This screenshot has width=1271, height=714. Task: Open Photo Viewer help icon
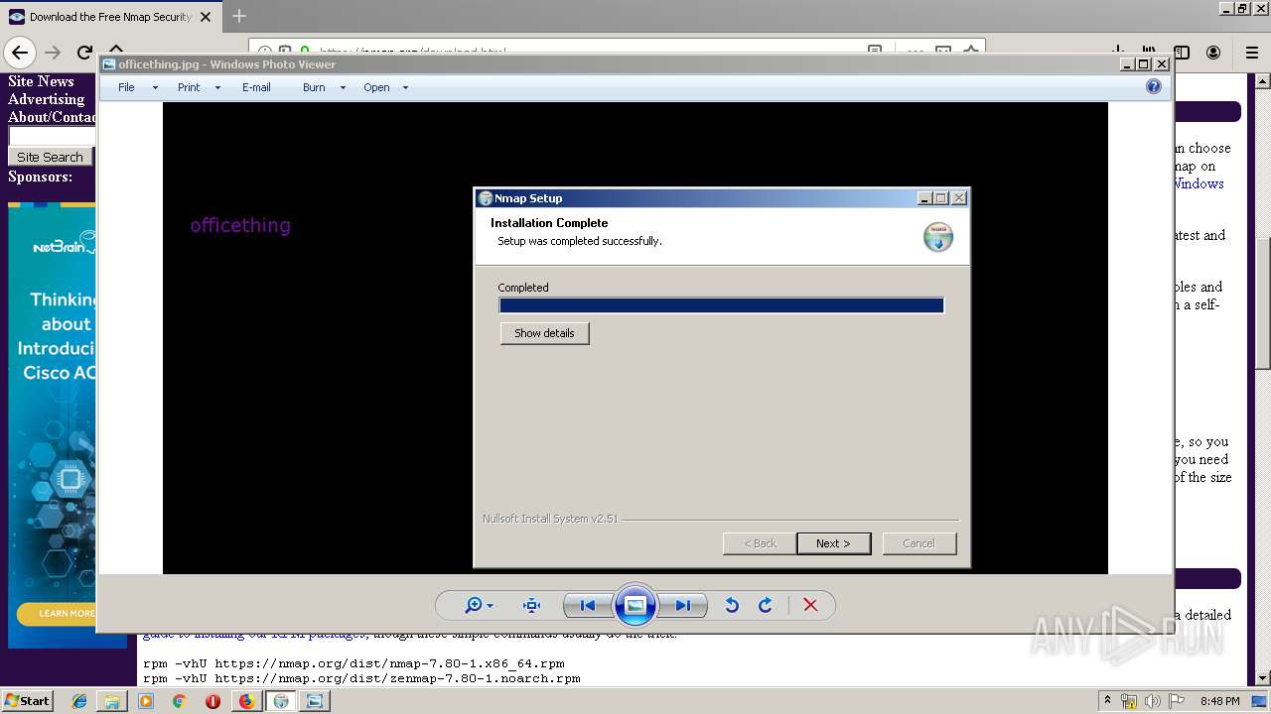(1154, 86)
